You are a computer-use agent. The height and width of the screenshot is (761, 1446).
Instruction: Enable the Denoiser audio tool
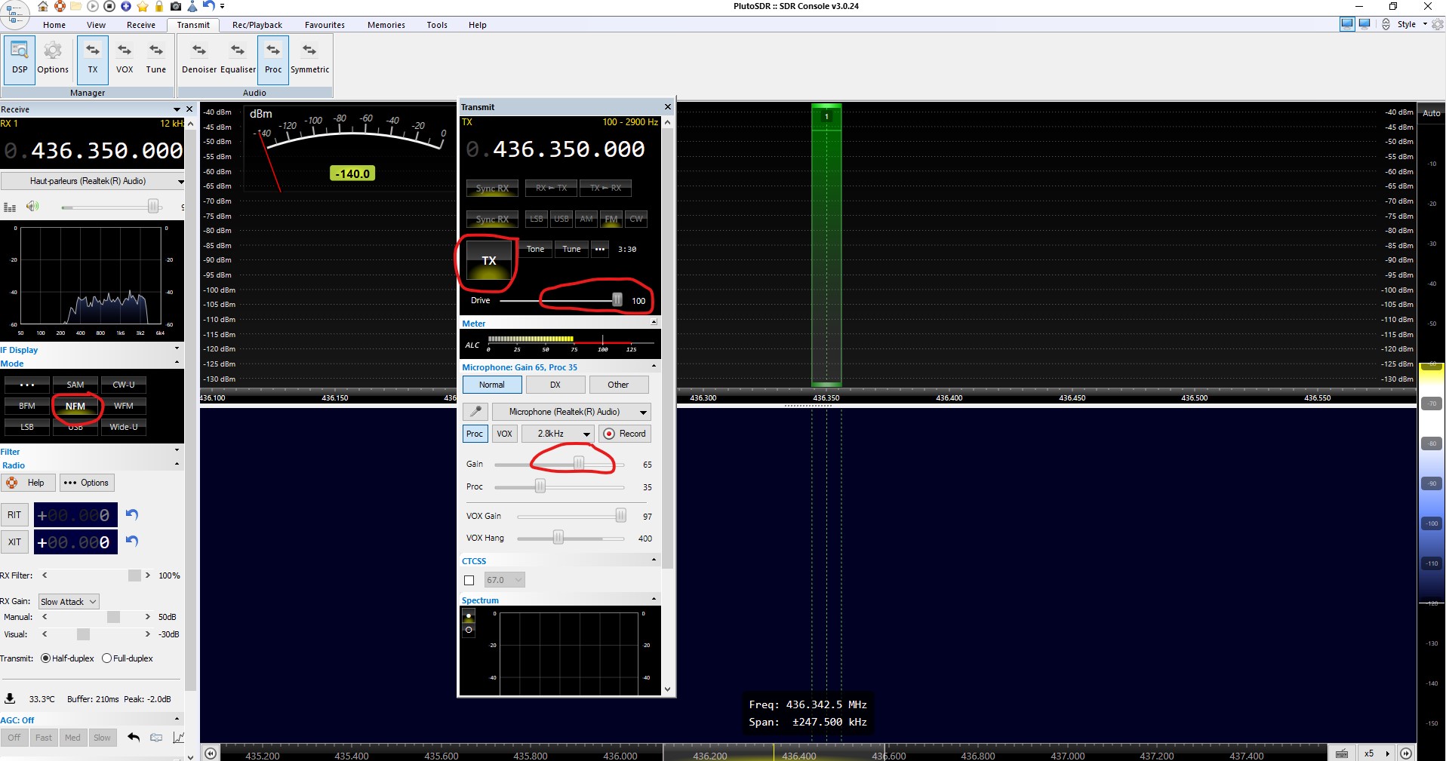(x=198, y=60)
